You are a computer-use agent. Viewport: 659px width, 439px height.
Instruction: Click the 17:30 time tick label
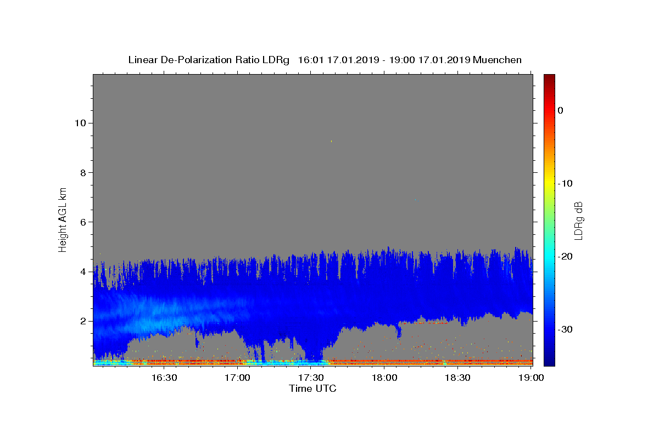[311, 378]
